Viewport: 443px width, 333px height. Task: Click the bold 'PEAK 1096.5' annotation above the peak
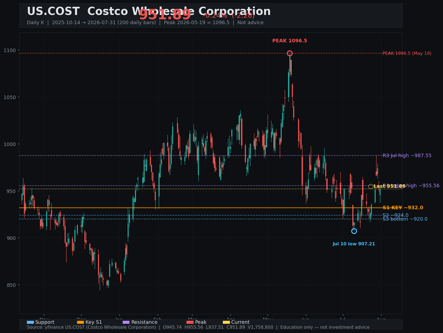pos(290,41)
